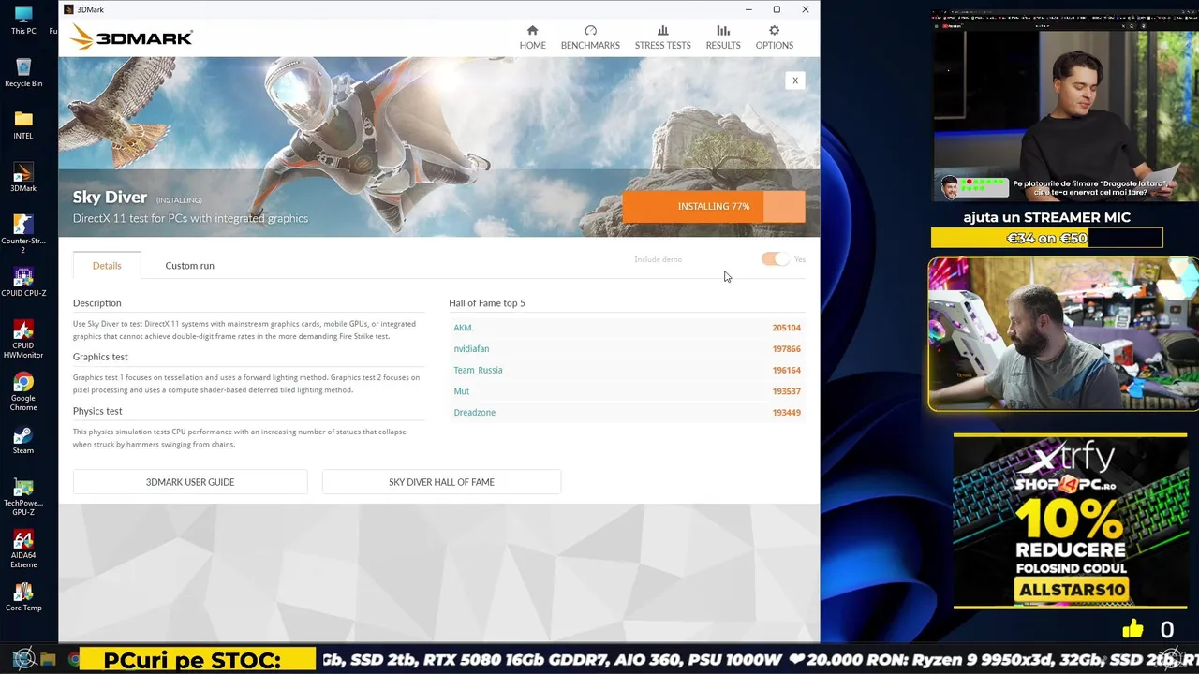This screenshot has width=1199, height=674.
Task: Open the HOME section in 3DMark
Action: point(532,37)
